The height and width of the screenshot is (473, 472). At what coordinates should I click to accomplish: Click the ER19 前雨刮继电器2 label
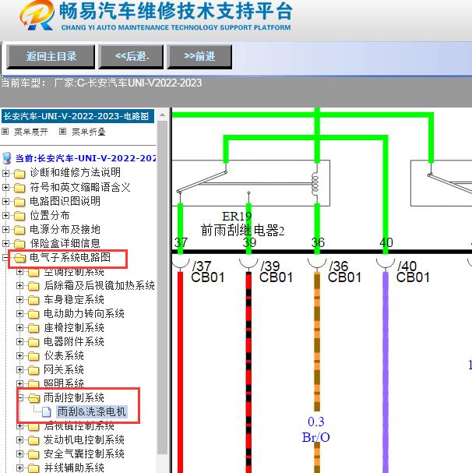tap(242, 224)
